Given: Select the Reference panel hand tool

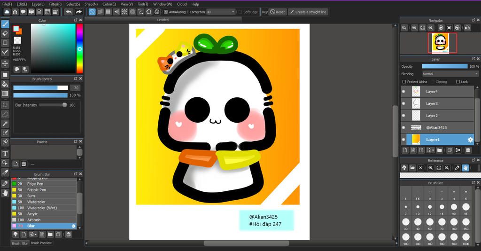Looking at the screenshot, I should click(465, 168).
